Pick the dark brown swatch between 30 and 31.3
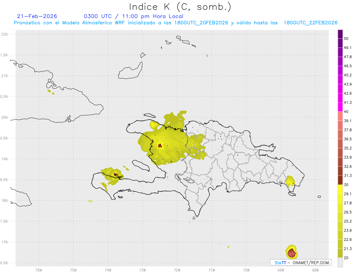Image resolution: width=354 pixels, height=274 pixels. coord(340,180)
